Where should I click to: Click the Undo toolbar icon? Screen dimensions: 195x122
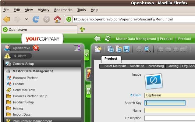pos(139,49)
